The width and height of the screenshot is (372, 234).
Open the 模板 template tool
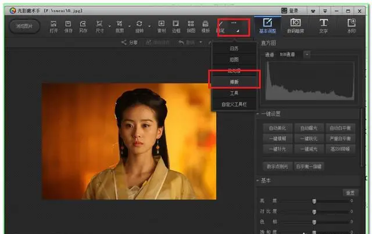(205, 27)
